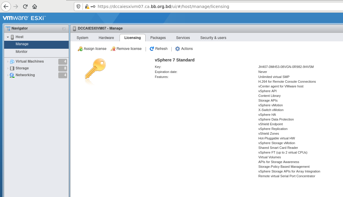Viewport: 343px width, 197px height.
Task: Click the Shared Smart Card Reader text
Action: click(278, 148)
